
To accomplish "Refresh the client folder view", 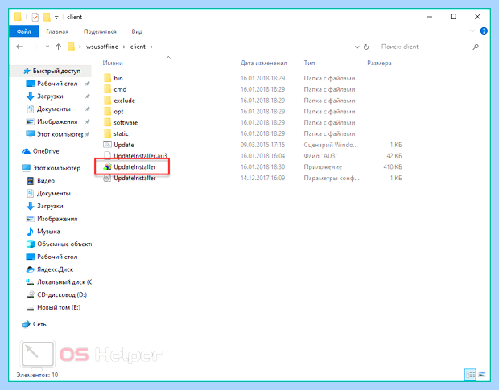I will 366,47.
